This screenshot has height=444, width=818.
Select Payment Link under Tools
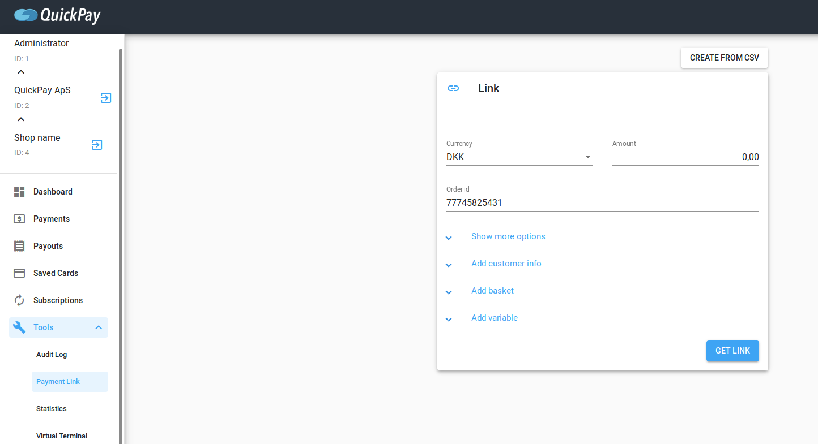[x=70, y=382]
